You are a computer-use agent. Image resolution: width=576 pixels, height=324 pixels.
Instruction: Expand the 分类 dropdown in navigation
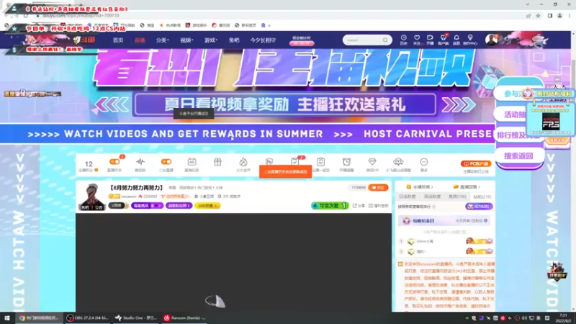click(162, 40)
